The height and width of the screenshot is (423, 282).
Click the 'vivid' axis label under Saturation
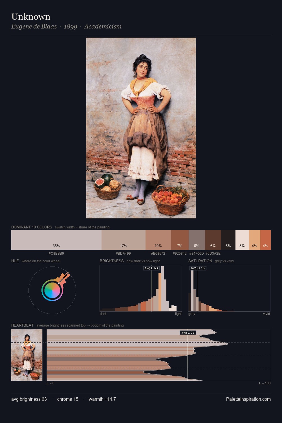tap(266, 314)
